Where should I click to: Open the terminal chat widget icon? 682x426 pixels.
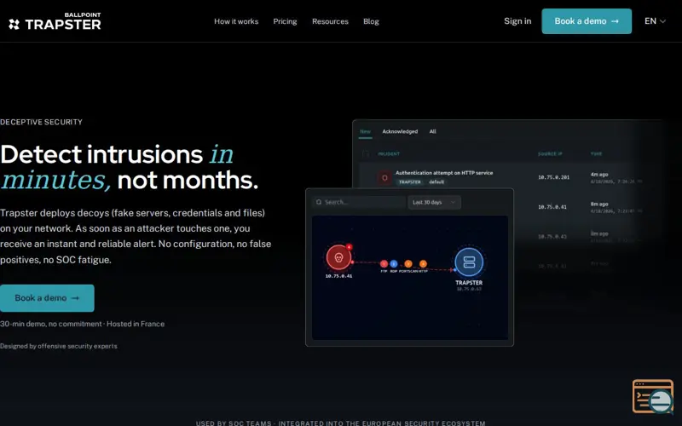(x=653, y=396)
